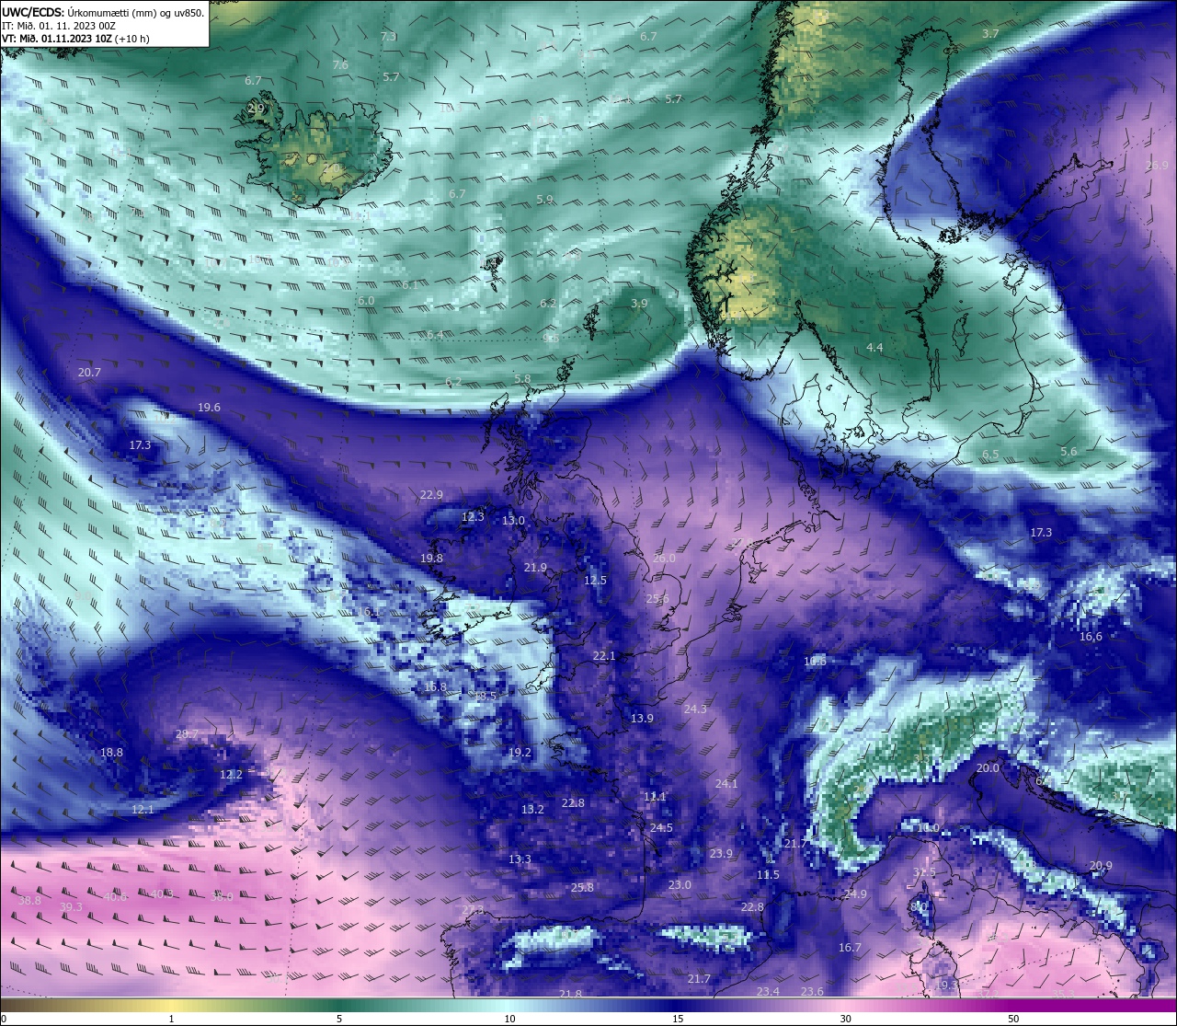Click the 20.0 value over Italy

click(x=988, y=768)
